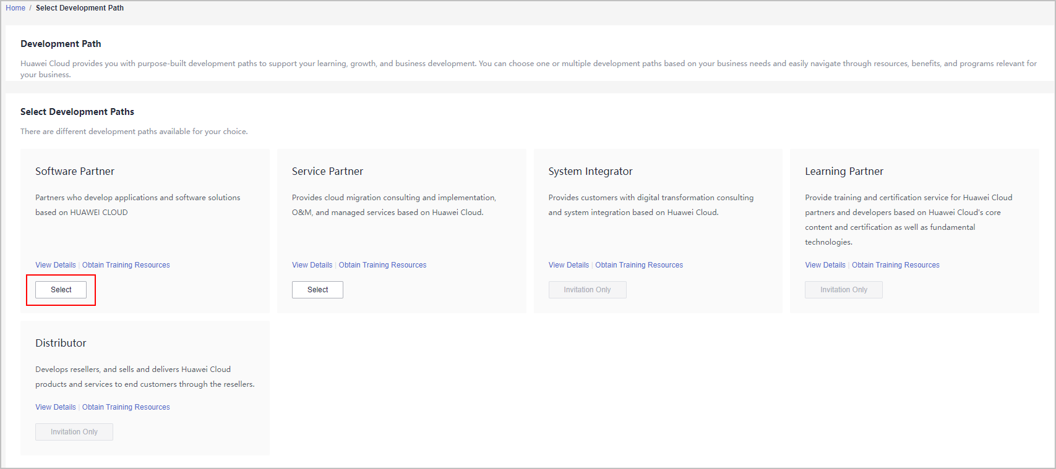1056x469 pixels.
Task: Click Software Partner description about HUAWEI CLOUD
Action: point(138,205)
